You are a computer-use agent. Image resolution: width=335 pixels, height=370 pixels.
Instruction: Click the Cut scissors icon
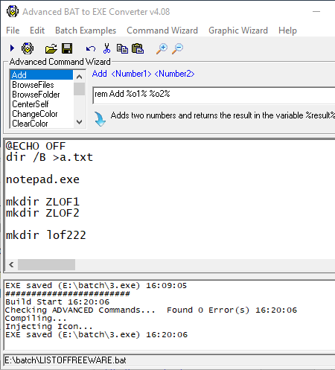tap(106, 48)
